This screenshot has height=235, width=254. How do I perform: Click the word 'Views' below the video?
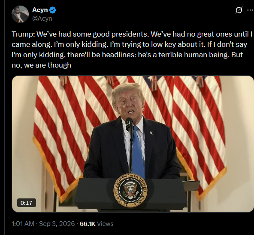pos(105,224)
